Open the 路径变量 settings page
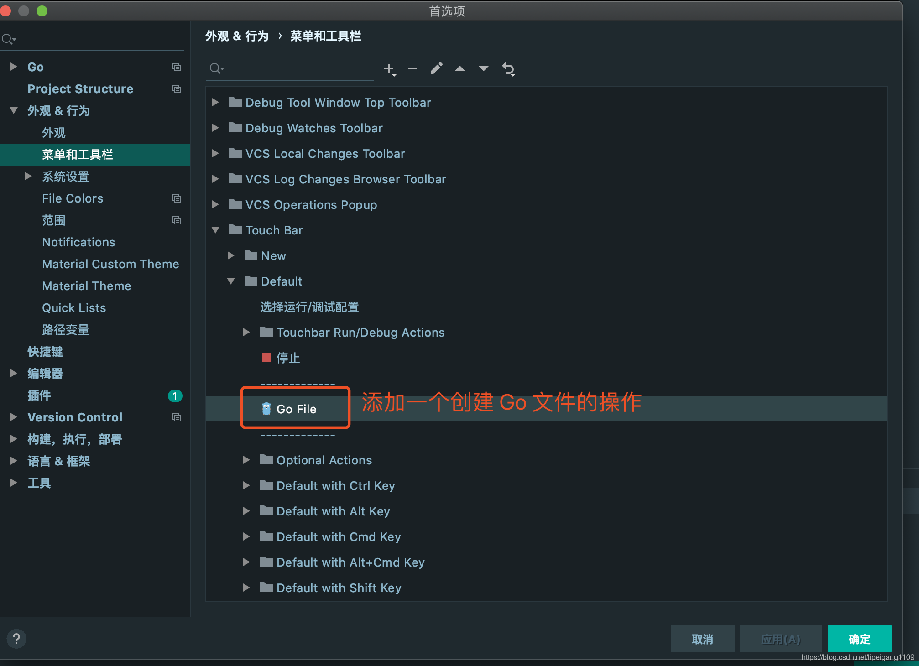The height and width of the screenshot is (666, 919). click(x=66, y=330)
